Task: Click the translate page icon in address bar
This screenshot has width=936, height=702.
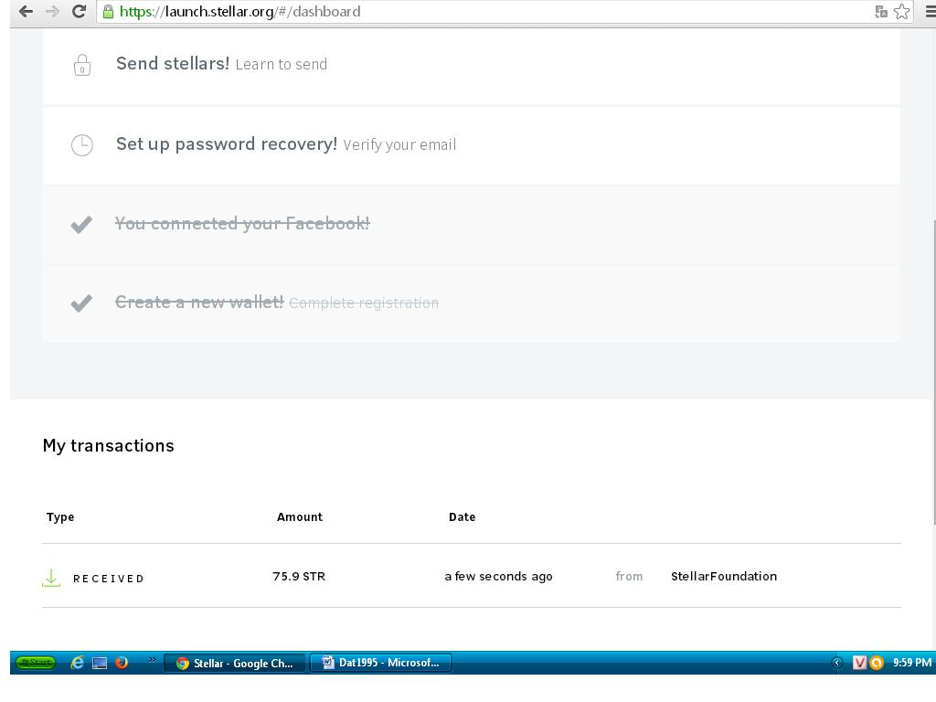Action: pyautogui.click(x=881, y=11)
